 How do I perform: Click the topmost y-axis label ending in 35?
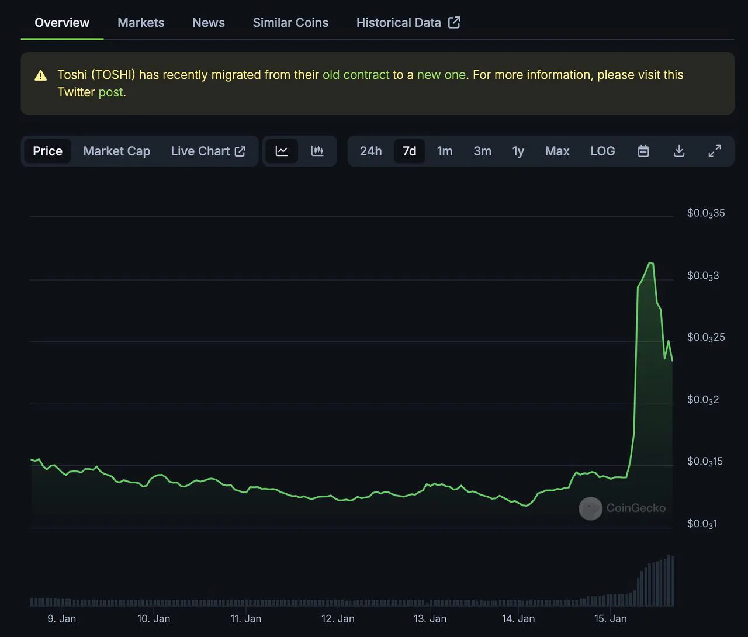point(706,213)
